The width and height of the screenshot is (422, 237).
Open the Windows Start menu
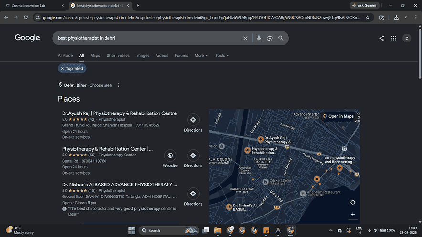132,230
